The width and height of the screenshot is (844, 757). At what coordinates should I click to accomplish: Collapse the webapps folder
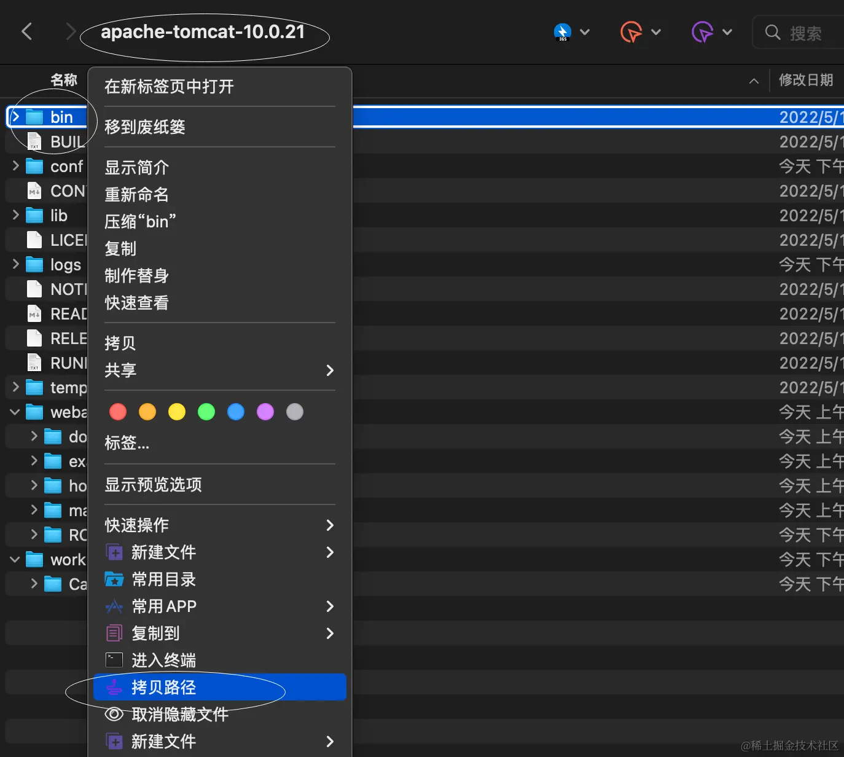pyautogui.click(x=15, y=412)
